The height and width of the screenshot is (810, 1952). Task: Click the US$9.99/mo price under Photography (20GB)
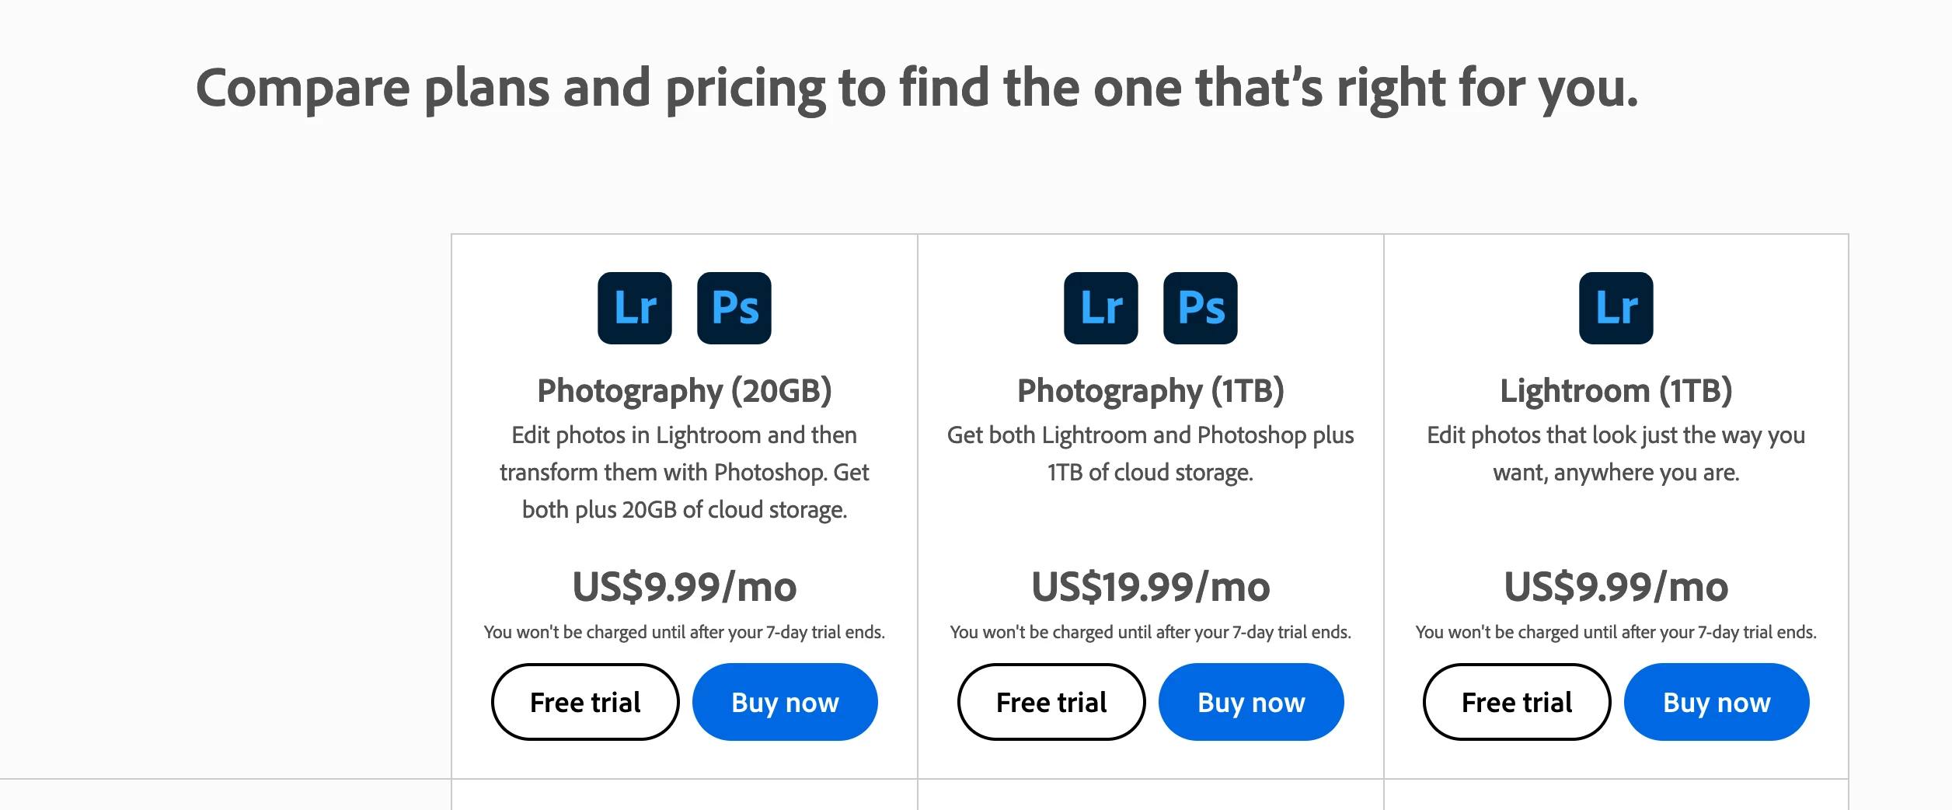point(685,587)
